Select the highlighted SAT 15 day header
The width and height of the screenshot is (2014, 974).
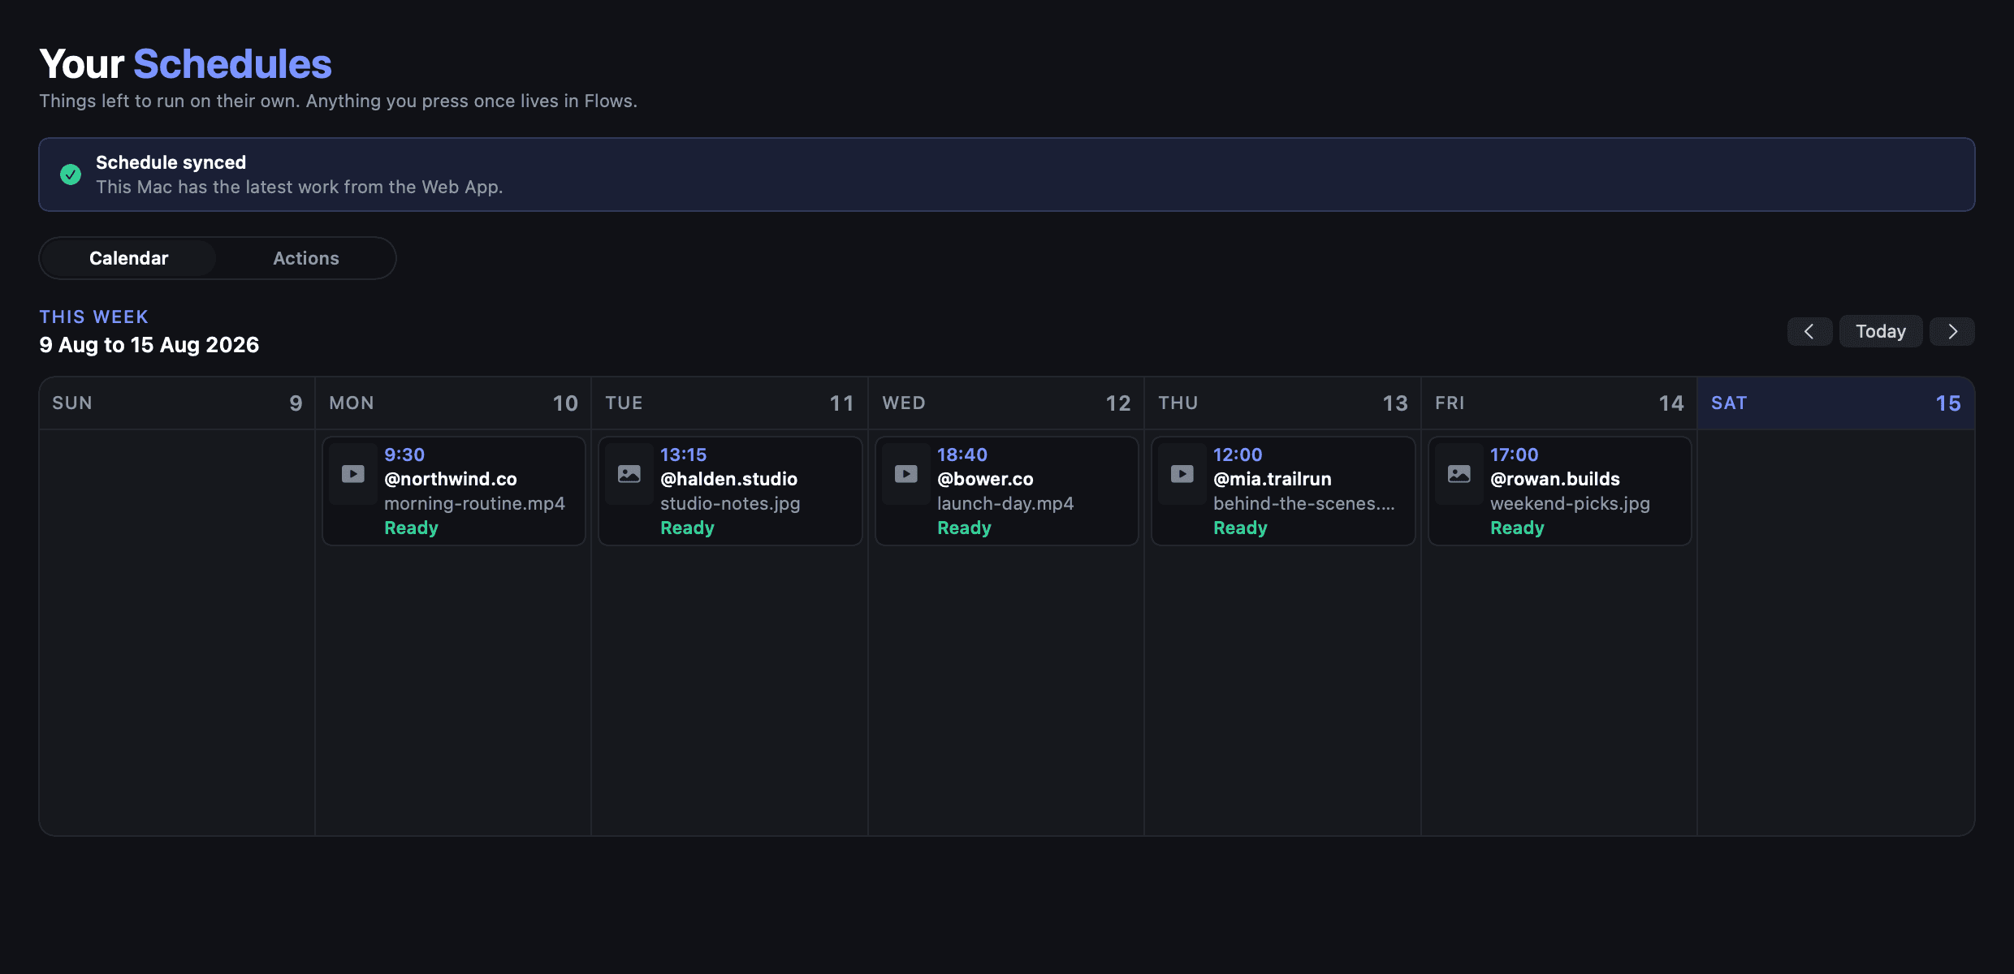coord(1836,403)
